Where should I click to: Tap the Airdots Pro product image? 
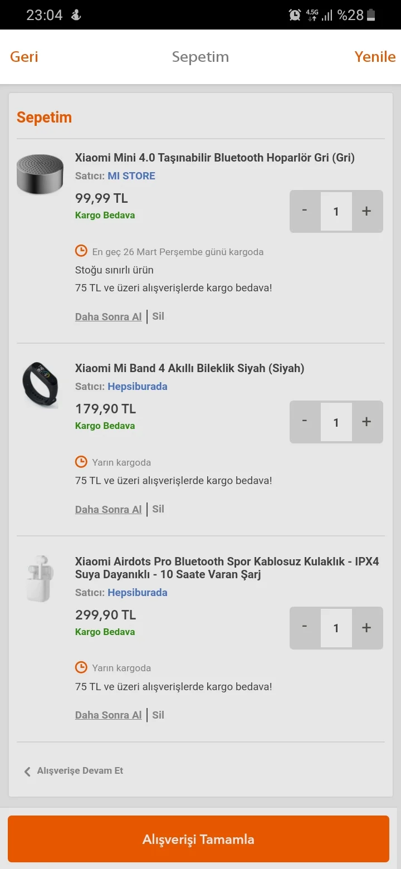[40, 578]
